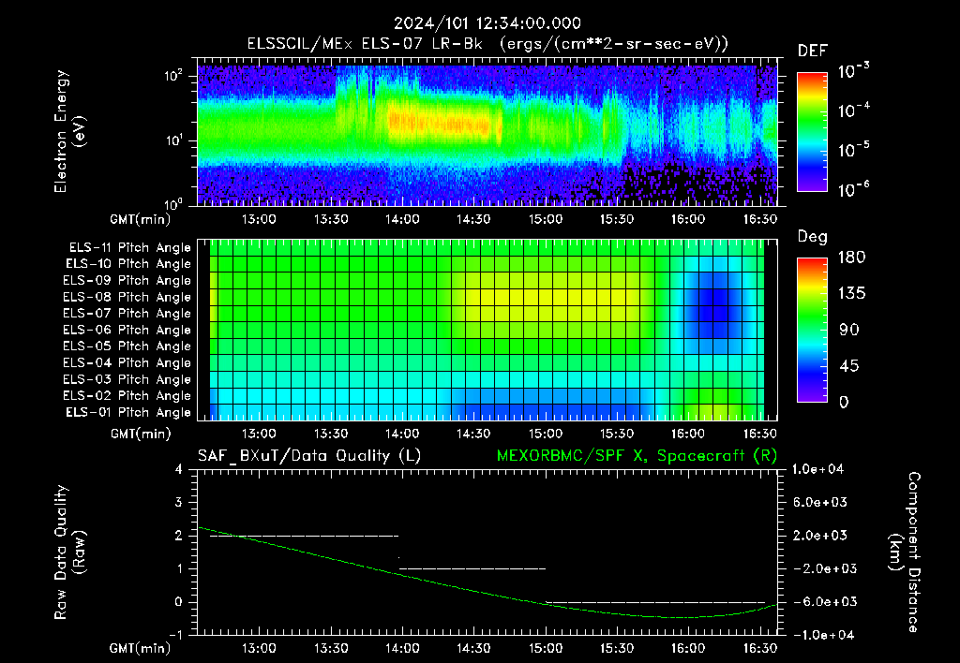Click the white data quality segment at level 2
Viewport: 960px width, 663px height.
305,536
